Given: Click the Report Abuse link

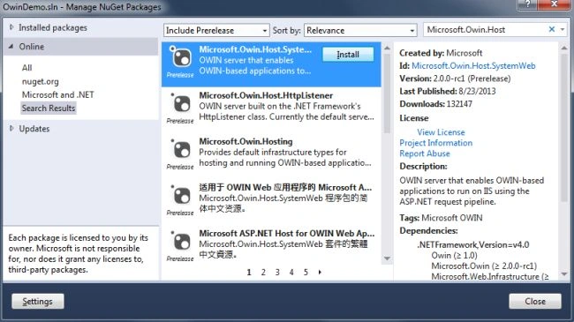Looking at the screenshot, I should [x=425, y=154].
